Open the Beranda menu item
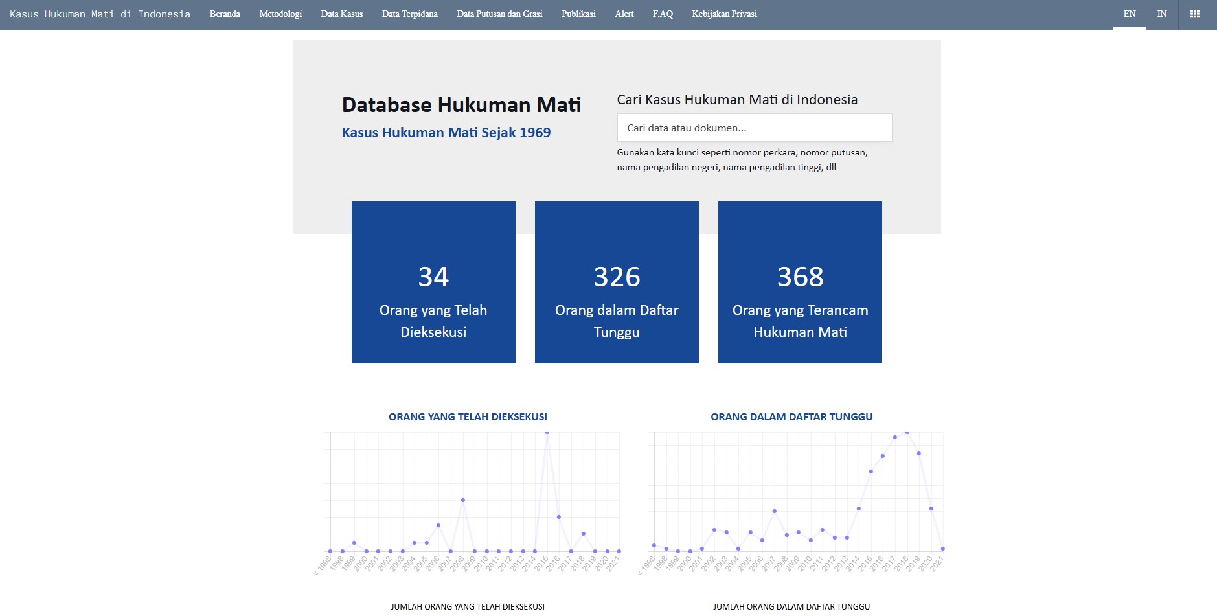Image resolution: width=1217 pixels, height=616 pixels. [225, 14]
